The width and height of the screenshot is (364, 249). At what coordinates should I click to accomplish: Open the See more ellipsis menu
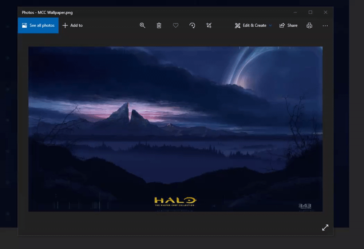[325, 25]
